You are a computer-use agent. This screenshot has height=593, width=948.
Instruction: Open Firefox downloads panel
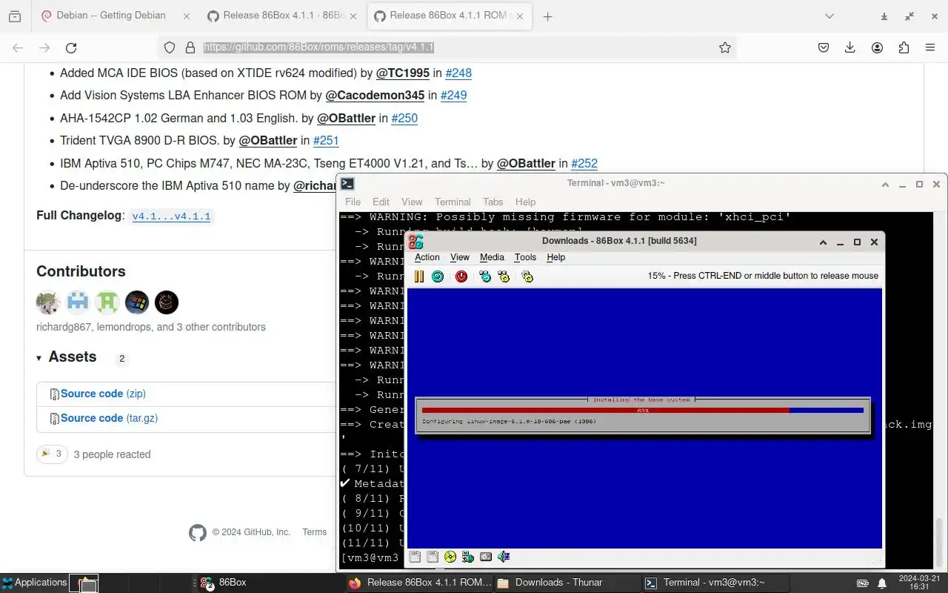(x=850, y=47)
